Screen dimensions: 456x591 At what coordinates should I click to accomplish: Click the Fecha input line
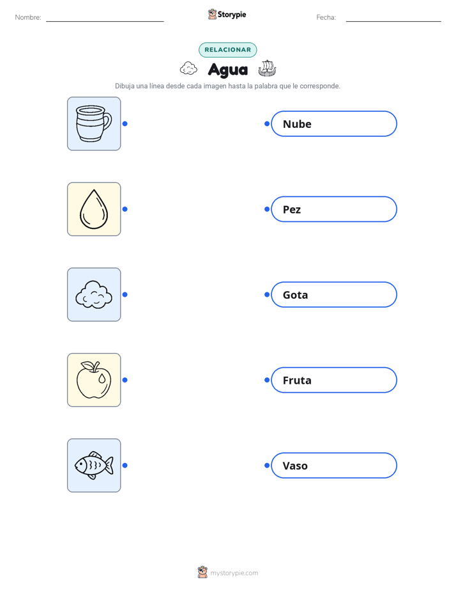tap(393, 18)
